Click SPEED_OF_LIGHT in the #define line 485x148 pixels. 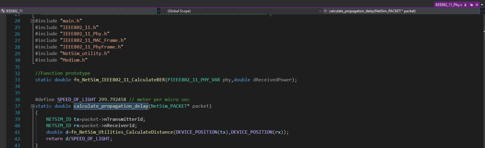click(x=77, y=100)
